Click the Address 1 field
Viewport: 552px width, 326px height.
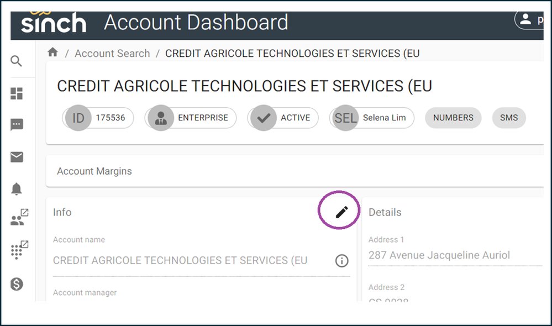455,255
